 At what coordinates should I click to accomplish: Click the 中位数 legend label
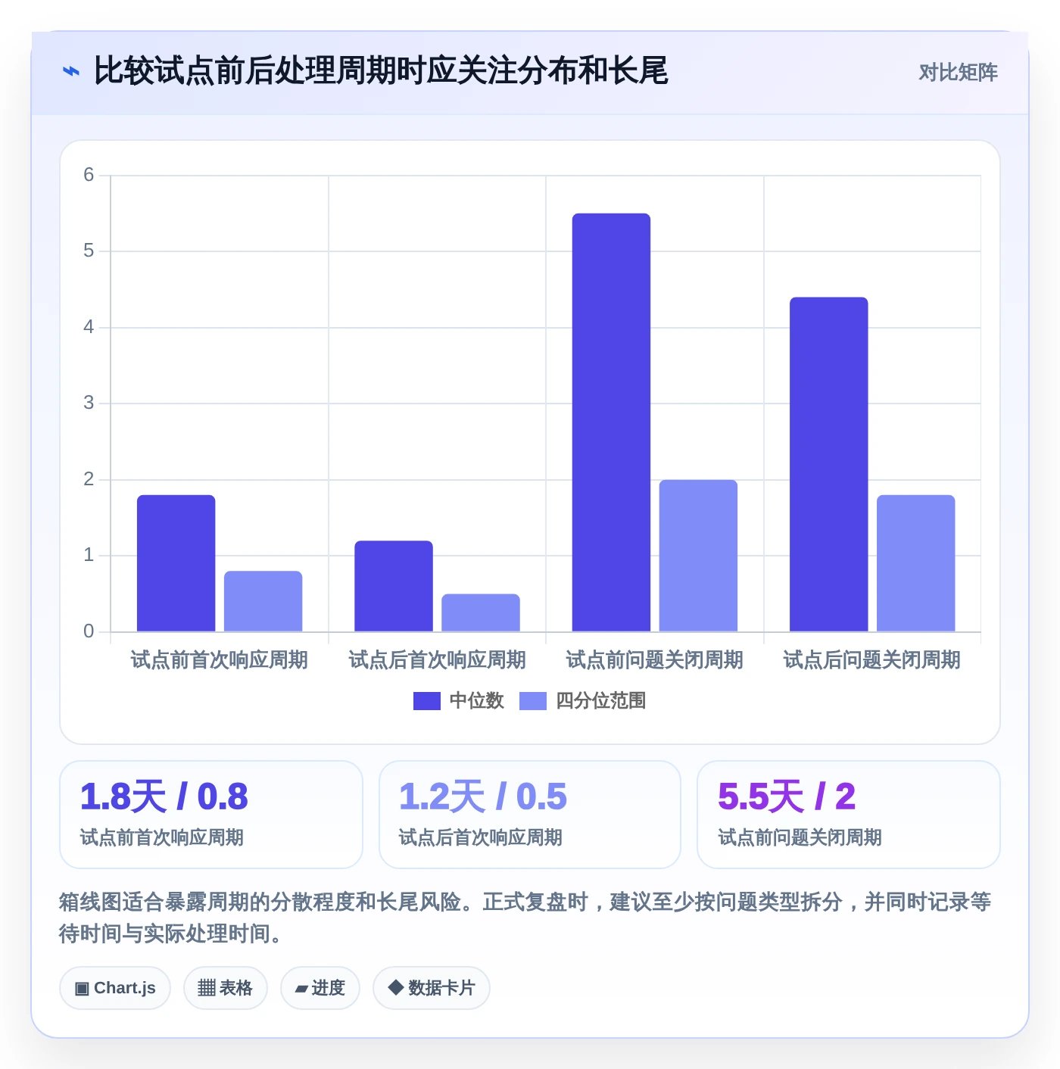477,701
